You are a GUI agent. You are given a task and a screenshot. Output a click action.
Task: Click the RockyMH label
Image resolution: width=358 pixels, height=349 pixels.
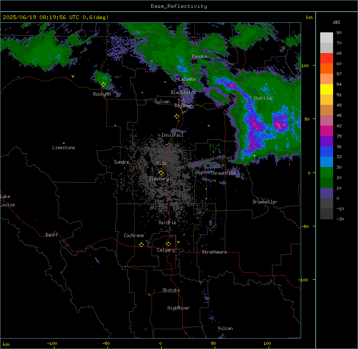(x=102, y=94)
